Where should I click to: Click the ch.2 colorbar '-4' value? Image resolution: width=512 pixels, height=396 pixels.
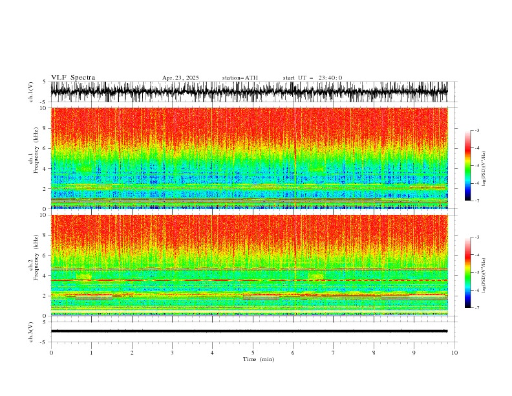[477, 255]
